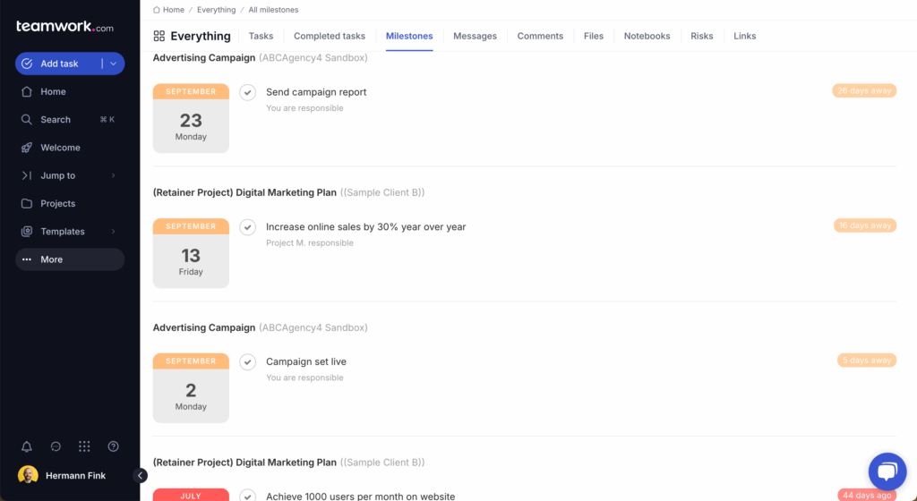Click the Everything grid icon in header
Viewport: 917px width, 501px height.
click(159, 36)
